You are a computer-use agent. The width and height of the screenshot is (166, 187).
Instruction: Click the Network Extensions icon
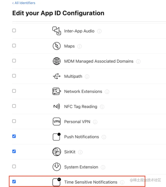point(56,91)
